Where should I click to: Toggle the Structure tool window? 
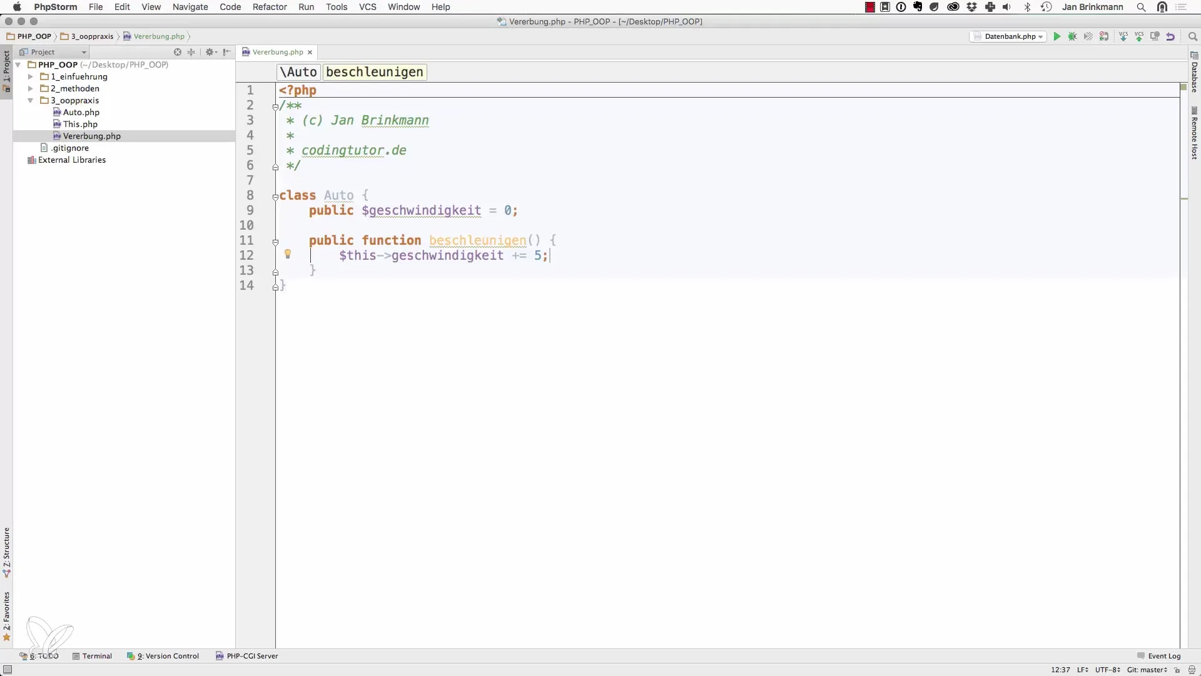coord(7,552)
